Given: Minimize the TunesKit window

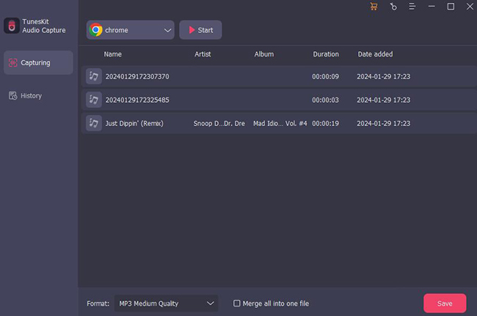Looking at the screenshot, I should coord(432,7).
